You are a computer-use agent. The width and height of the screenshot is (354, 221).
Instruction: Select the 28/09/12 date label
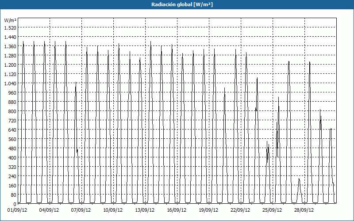304,210
